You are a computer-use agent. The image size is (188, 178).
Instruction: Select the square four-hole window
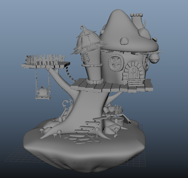click(116, 62)
